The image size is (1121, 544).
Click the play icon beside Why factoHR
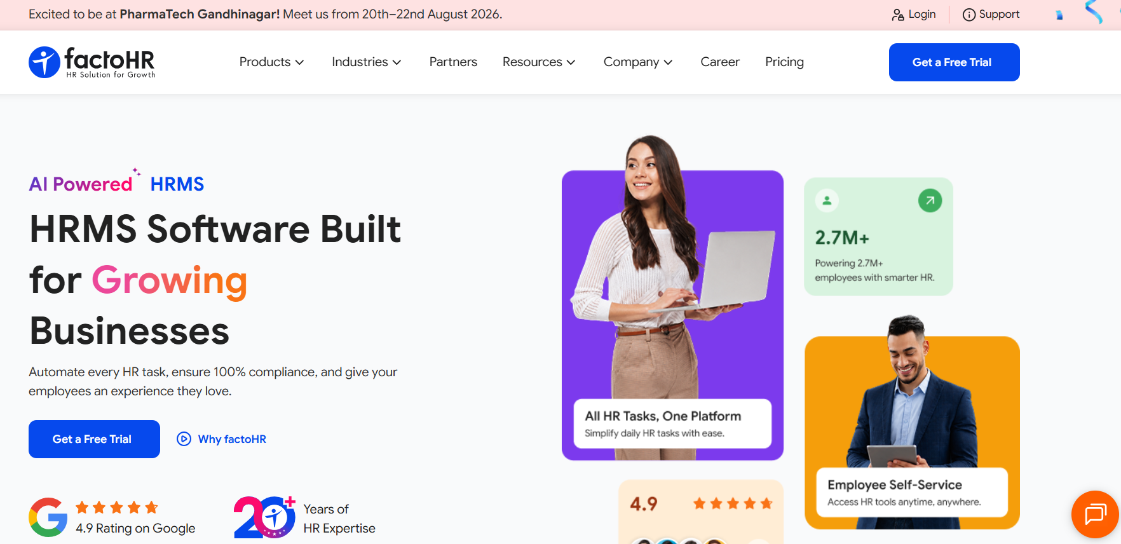coord(184,439)
